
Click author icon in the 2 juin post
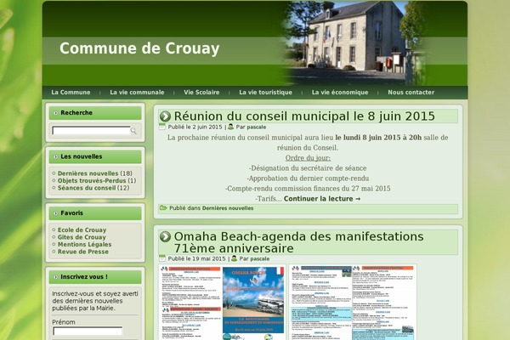[x=230, y=127]
